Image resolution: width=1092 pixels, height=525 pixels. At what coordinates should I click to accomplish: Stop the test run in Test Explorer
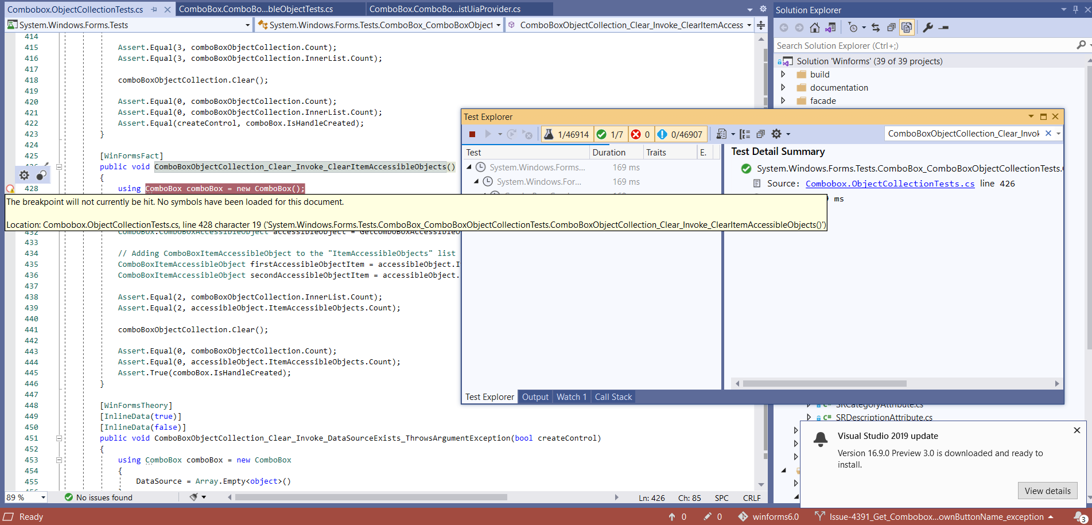pos(472,134)
